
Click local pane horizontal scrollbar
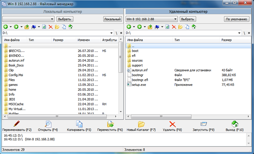[x=57, y=116]
